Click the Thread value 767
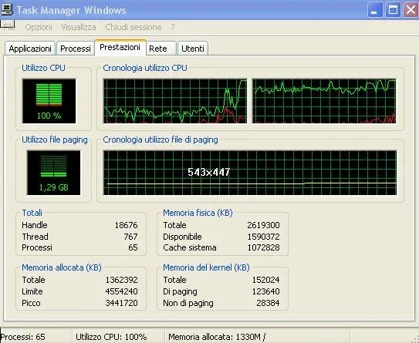 coord(130,237)
